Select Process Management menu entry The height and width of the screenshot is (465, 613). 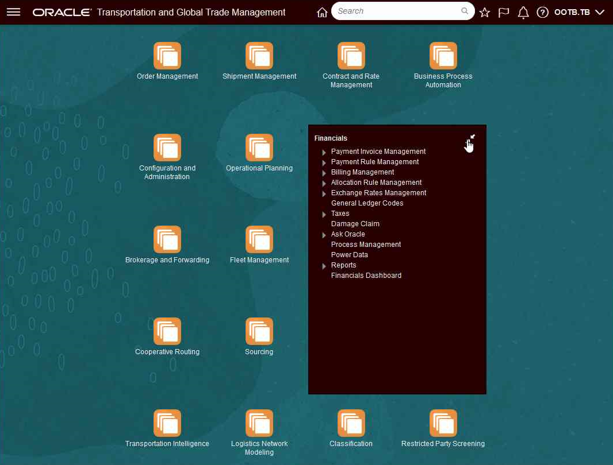click(366, 245)
